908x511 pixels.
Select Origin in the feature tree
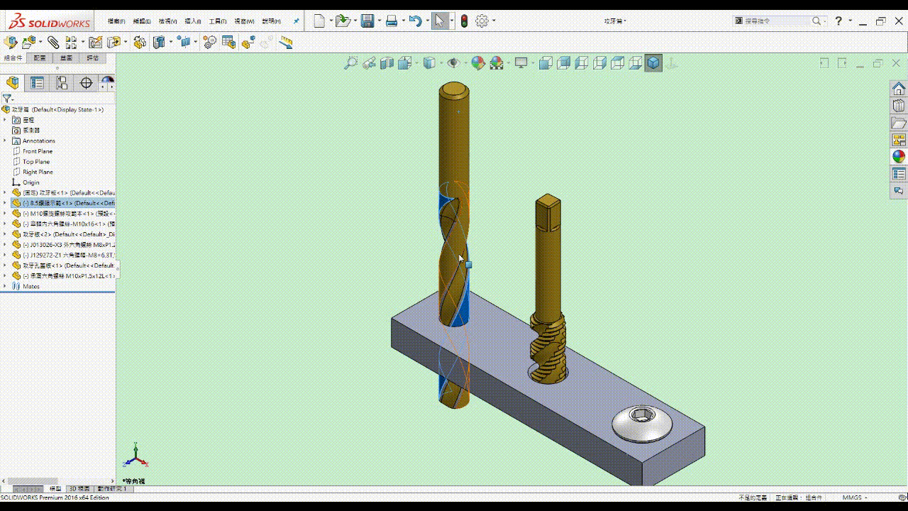pos(31,182)
